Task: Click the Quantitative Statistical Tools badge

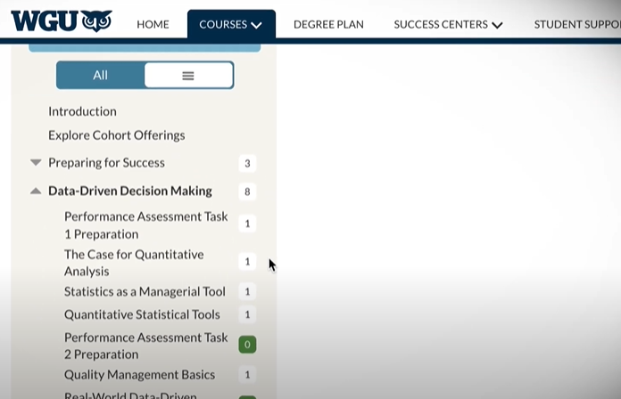Action: click(247, 314)
